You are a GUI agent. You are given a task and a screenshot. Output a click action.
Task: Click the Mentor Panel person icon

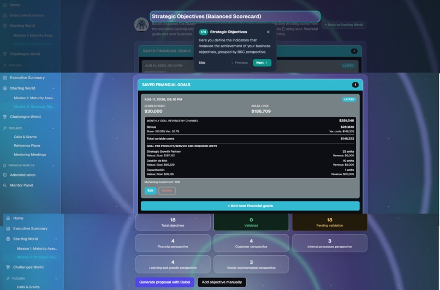tap(5, 185)
